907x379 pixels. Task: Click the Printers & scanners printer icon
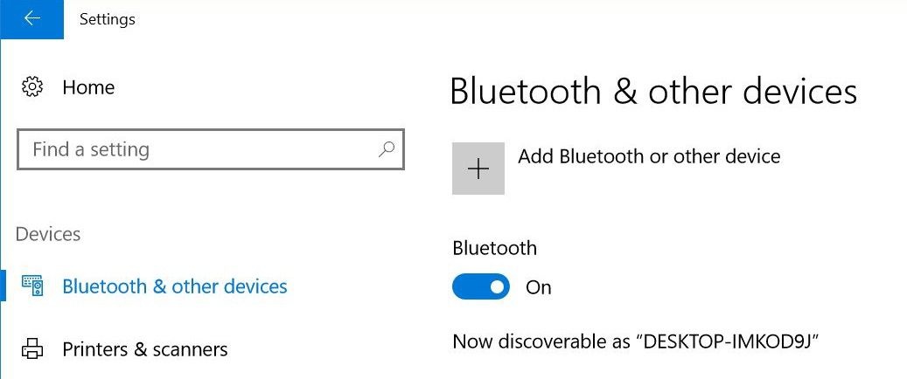click(x=33, y=349)
